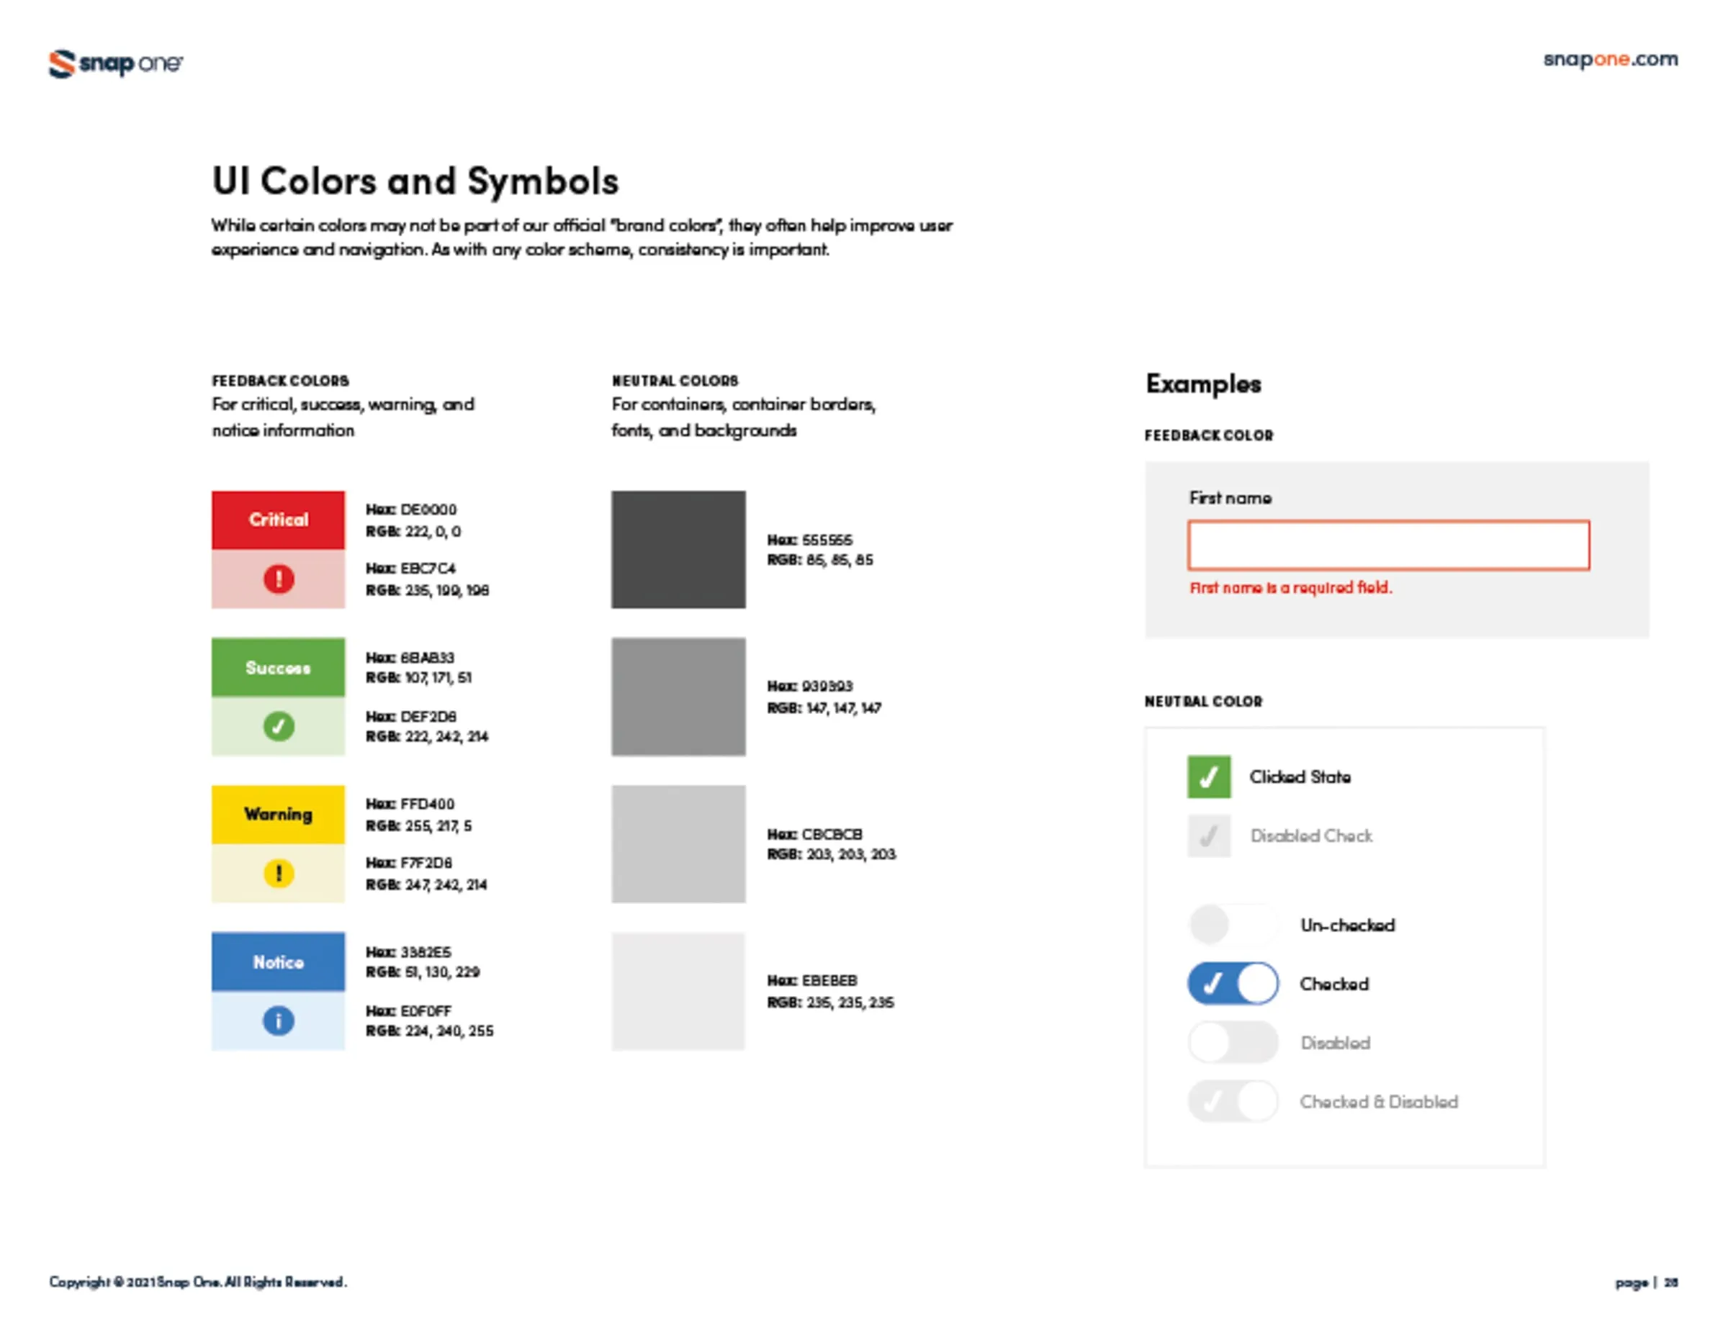The image size is (1728, 1335).
Task: Click the yellow warning exclamation icon
Action: [279, 873]
